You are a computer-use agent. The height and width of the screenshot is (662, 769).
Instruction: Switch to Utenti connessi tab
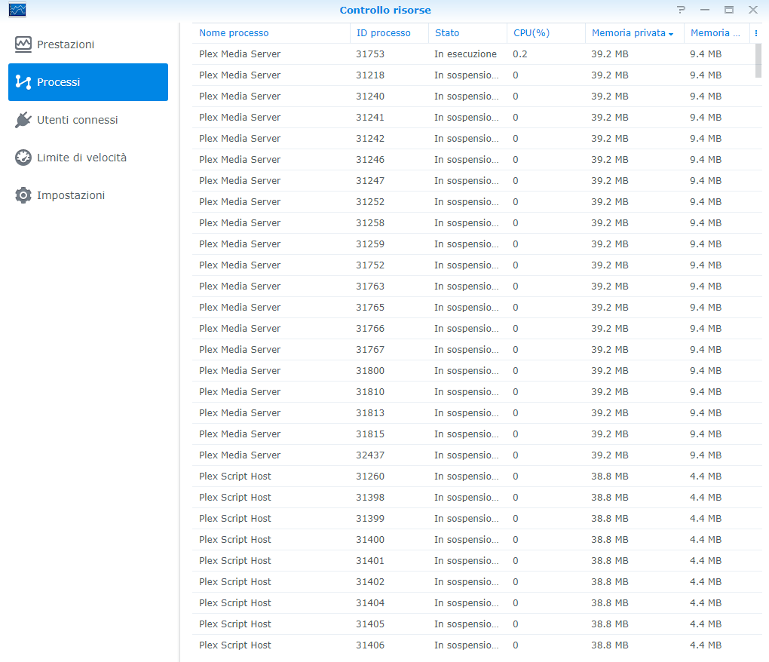(88, 120)
